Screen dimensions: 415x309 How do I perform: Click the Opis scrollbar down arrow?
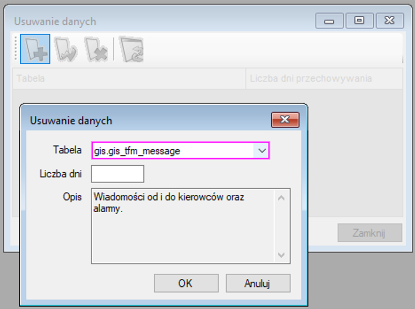tap(281, 255)
